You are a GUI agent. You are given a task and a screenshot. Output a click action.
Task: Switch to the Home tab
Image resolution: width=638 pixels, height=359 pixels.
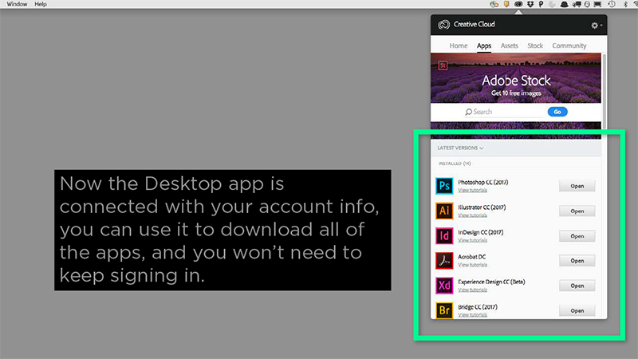[458, 45]
